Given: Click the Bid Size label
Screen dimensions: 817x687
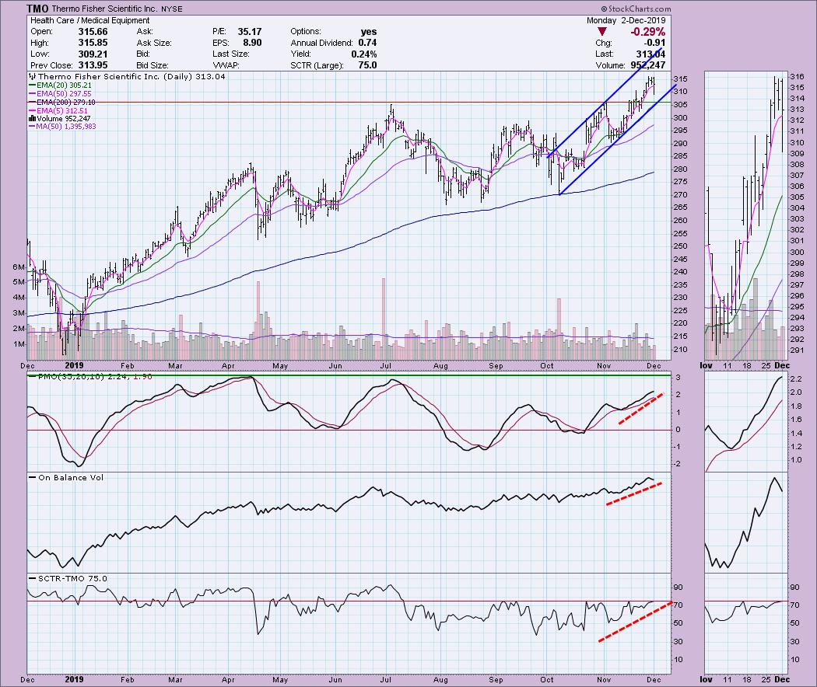Looking at the screenshot, I should 153,65.
